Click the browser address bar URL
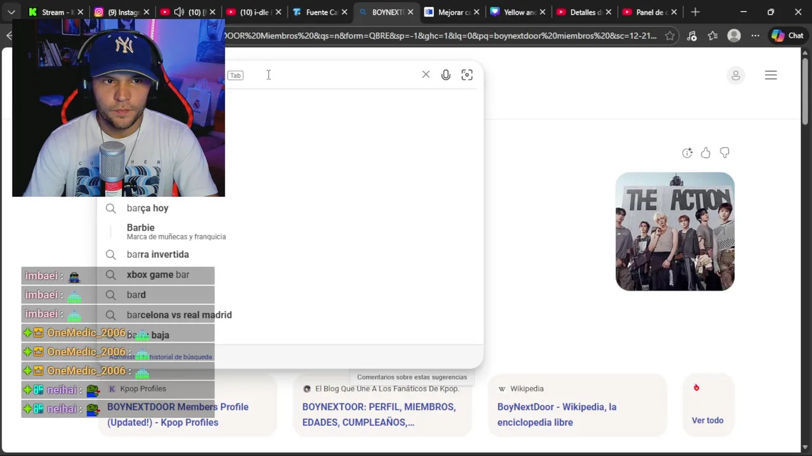812x456 pixels. 441,35
